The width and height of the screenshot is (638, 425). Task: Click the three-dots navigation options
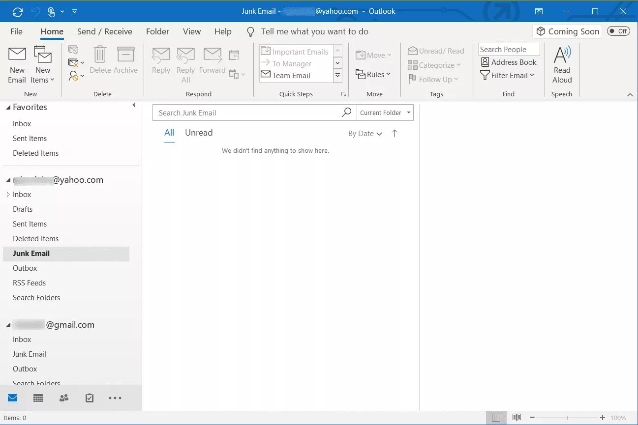point(115,398)
